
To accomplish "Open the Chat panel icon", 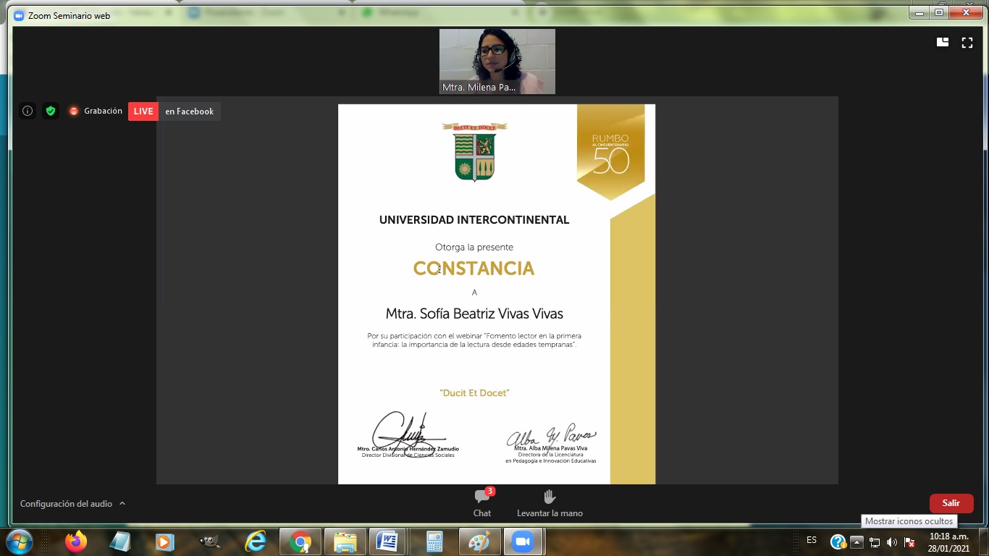I will [x=482, y=497].
